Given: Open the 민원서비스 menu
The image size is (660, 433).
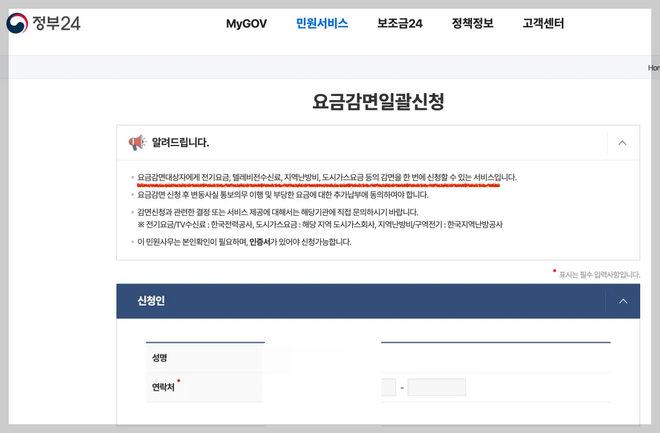Looking at the screenshot, I should point(322,23).
